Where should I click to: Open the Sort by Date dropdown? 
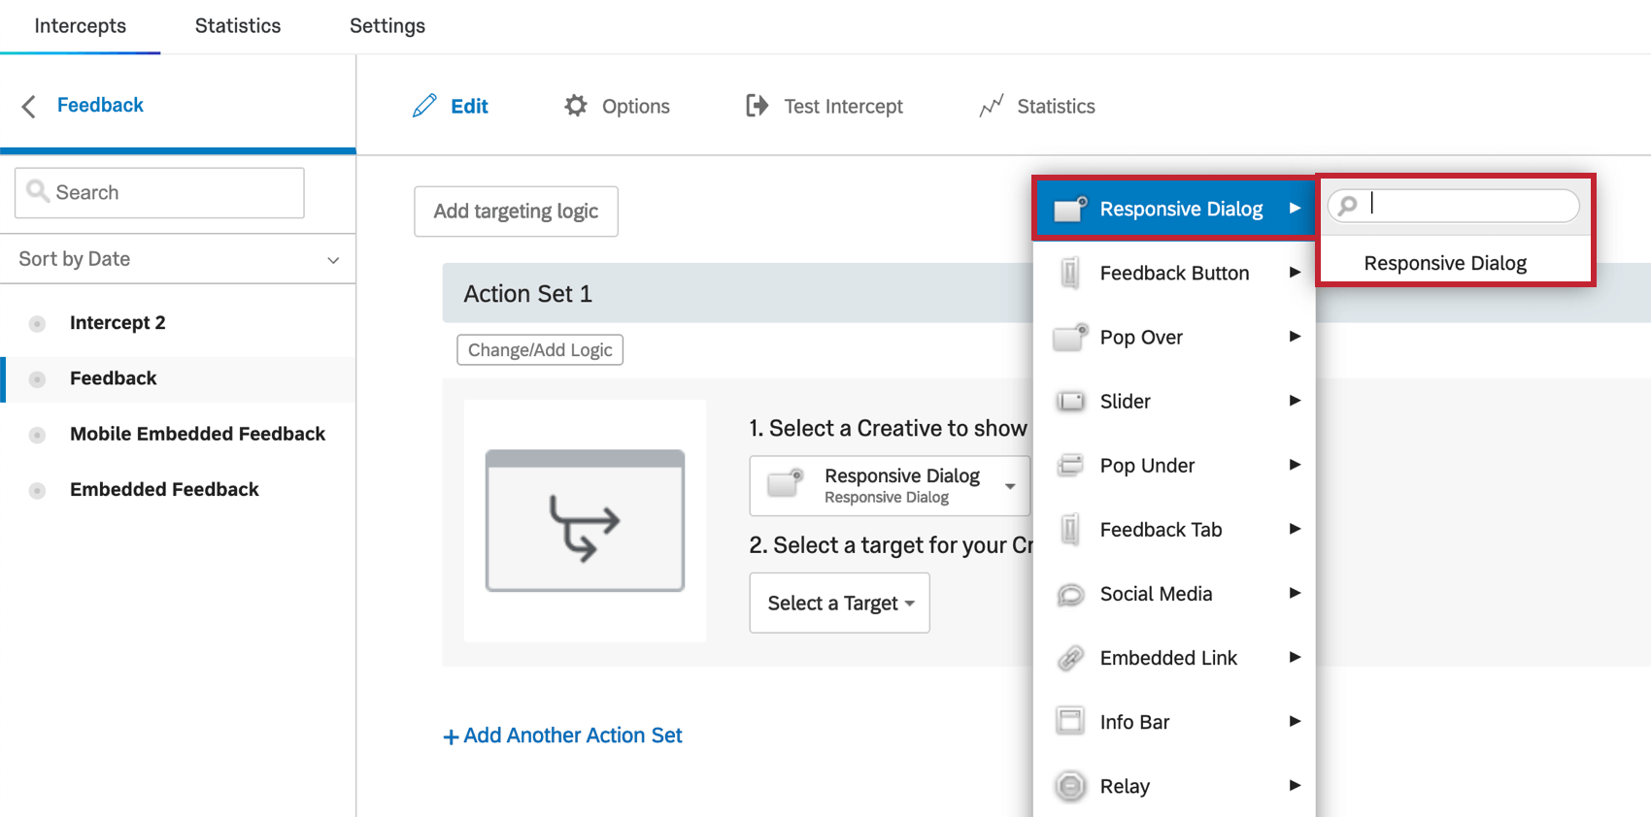click(178, 259)
